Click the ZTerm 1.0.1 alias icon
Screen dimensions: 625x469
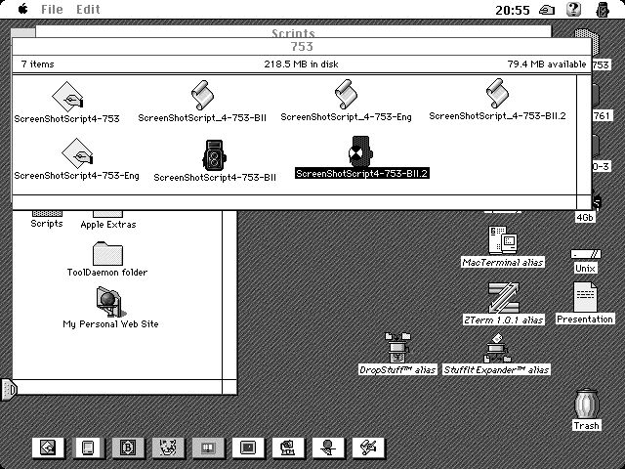tap(502, 297)
